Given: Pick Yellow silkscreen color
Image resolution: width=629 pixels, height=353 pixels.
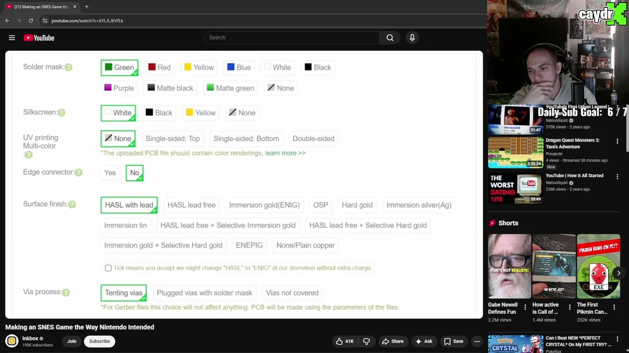Looking at the screenshot, I should point(200,113).
